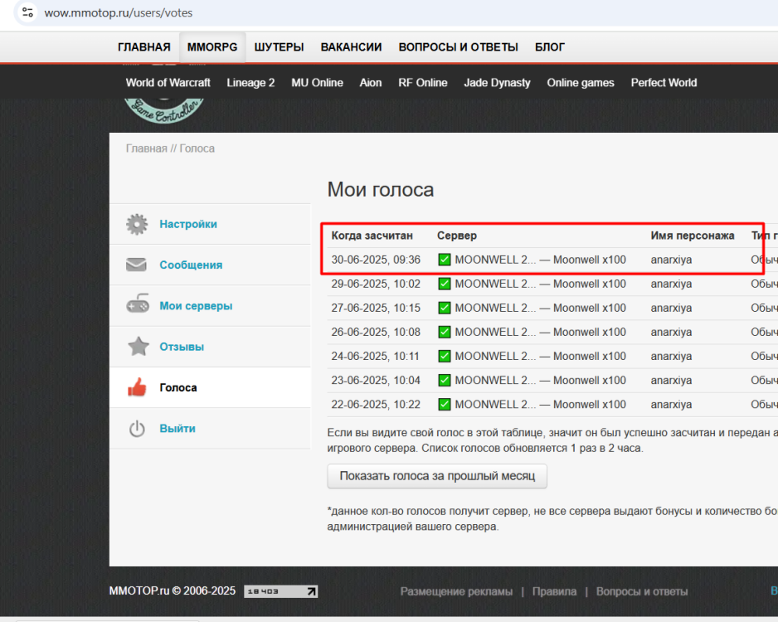Click the thumbs-up icon beside Голоса

(x=137, y=387)
